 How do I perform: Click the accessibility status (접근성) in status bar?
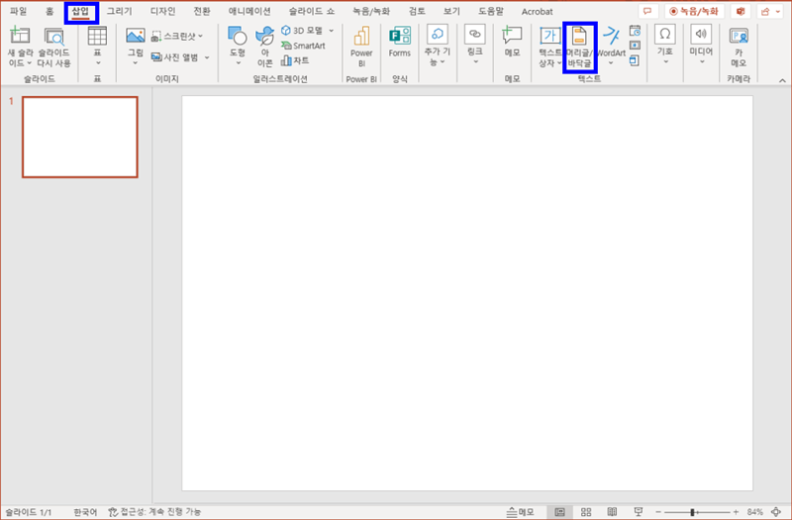(x=154, y=512)
